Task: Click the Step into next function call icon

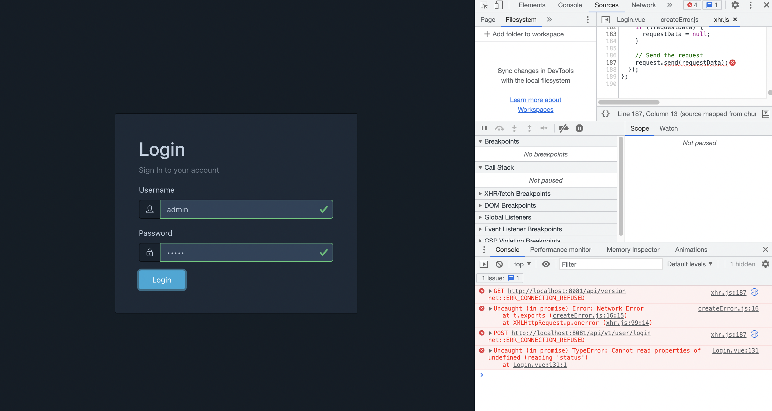Action: click(x=514, y=128)
